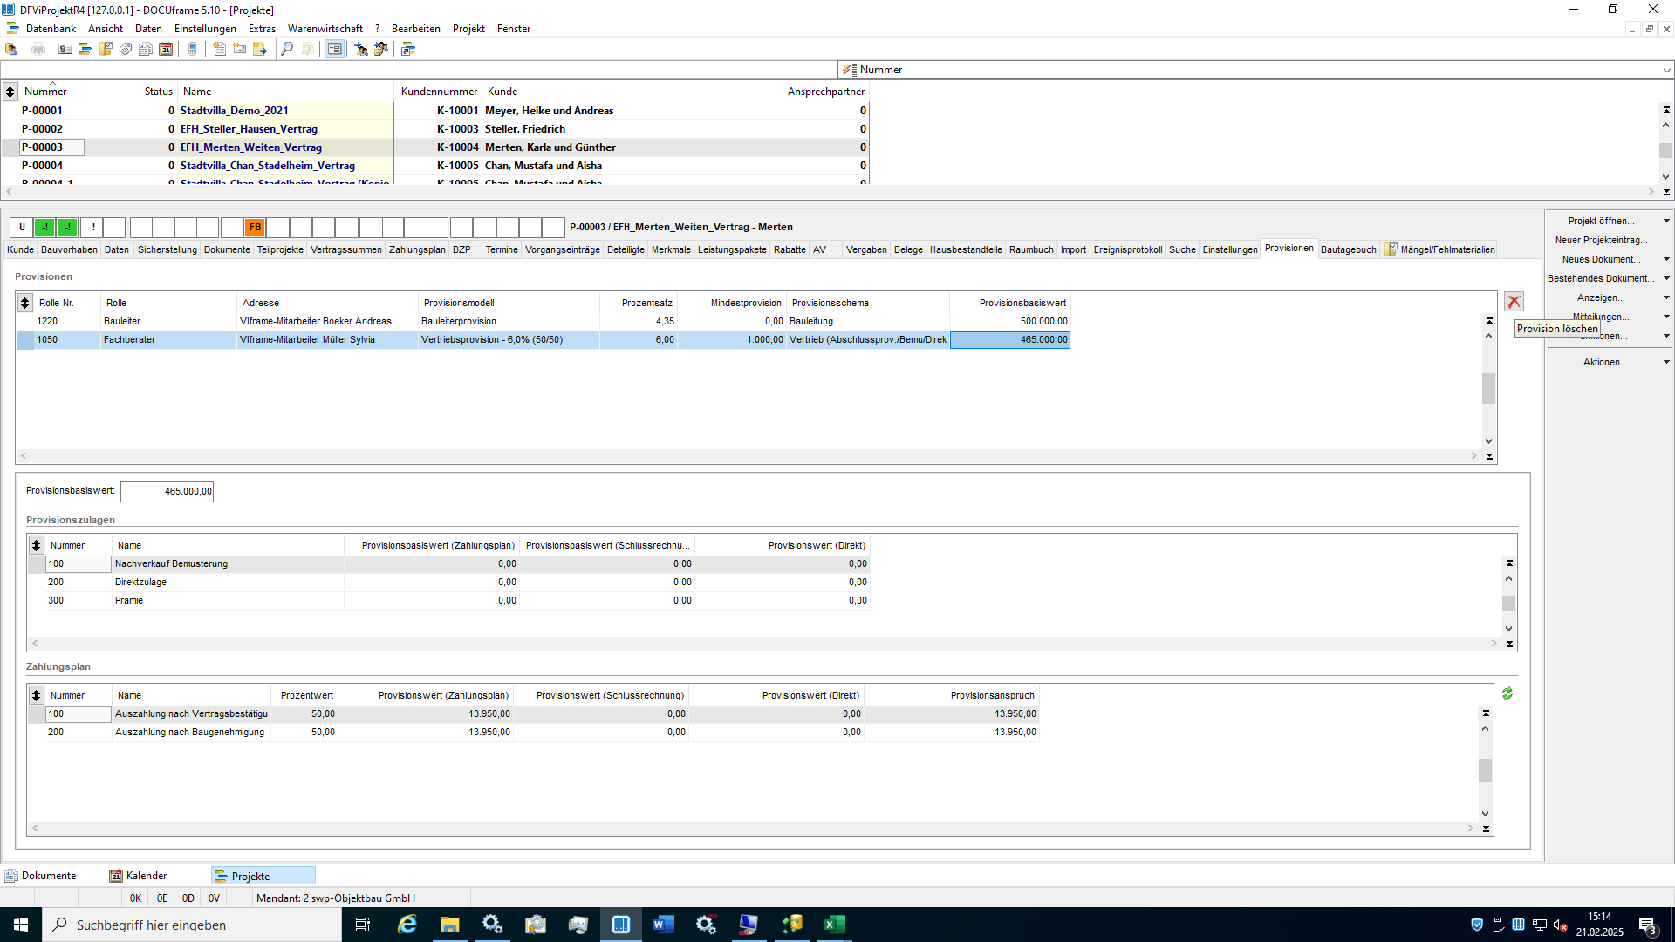This screenshot has width=1675, height=942.
Task: Open Windows Start menu
Action: click(x=21, y=925)
